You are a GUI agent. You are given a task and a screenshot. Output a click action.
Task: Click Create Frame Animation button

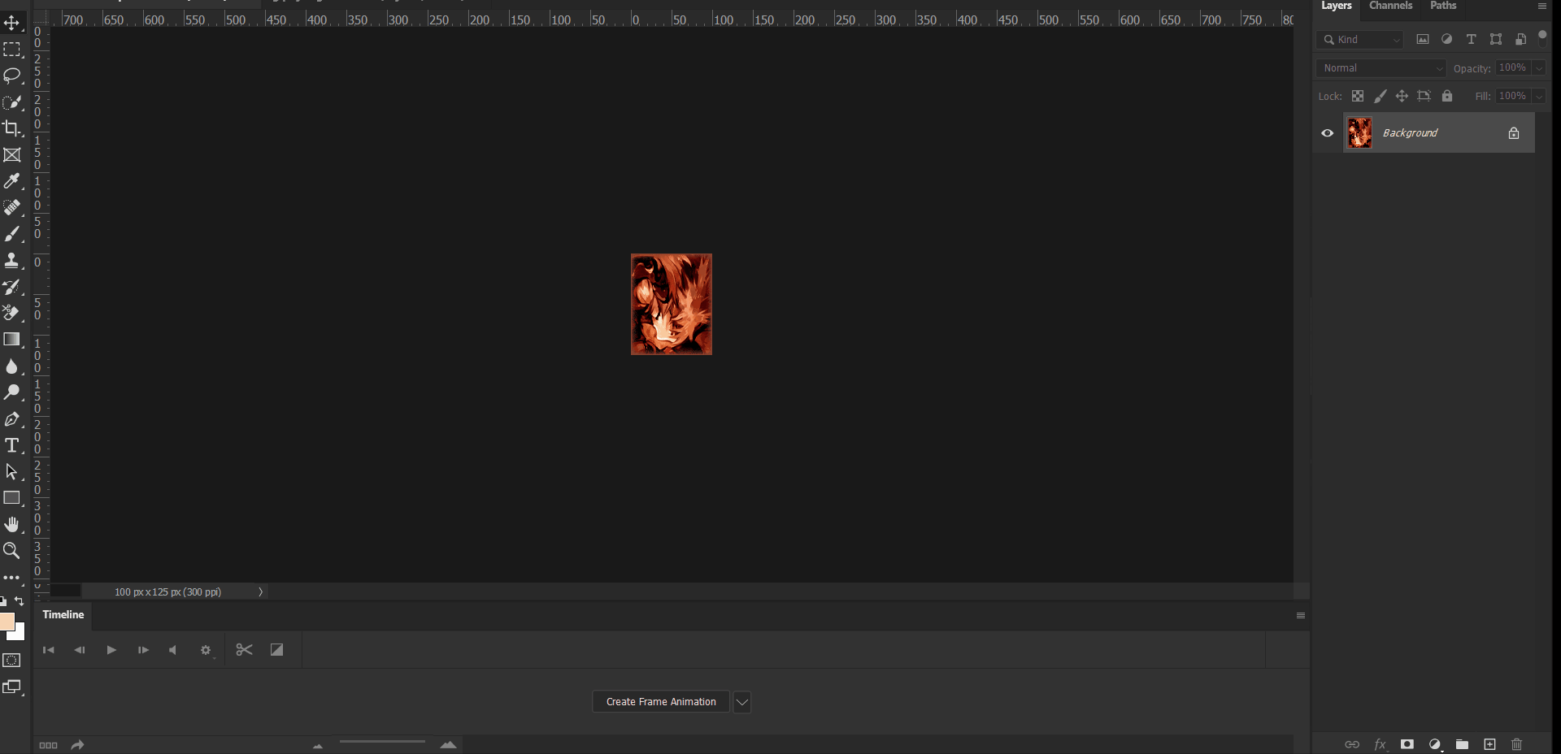pos(661,702)
